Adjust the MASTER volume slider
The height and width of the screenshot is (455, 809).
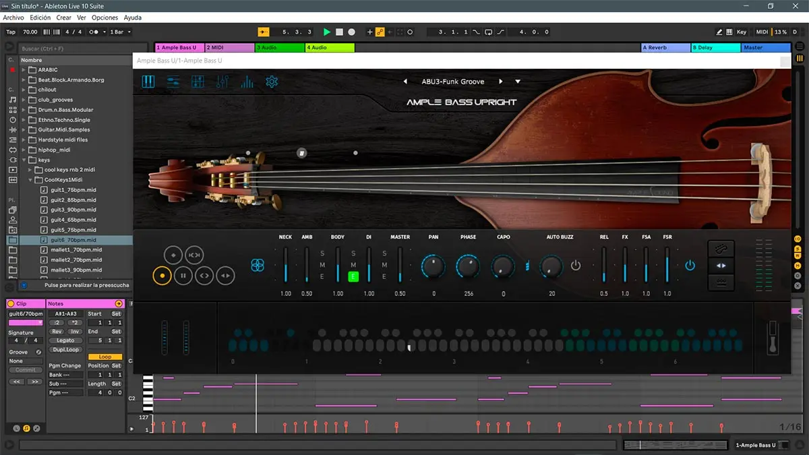click(400, 264)
